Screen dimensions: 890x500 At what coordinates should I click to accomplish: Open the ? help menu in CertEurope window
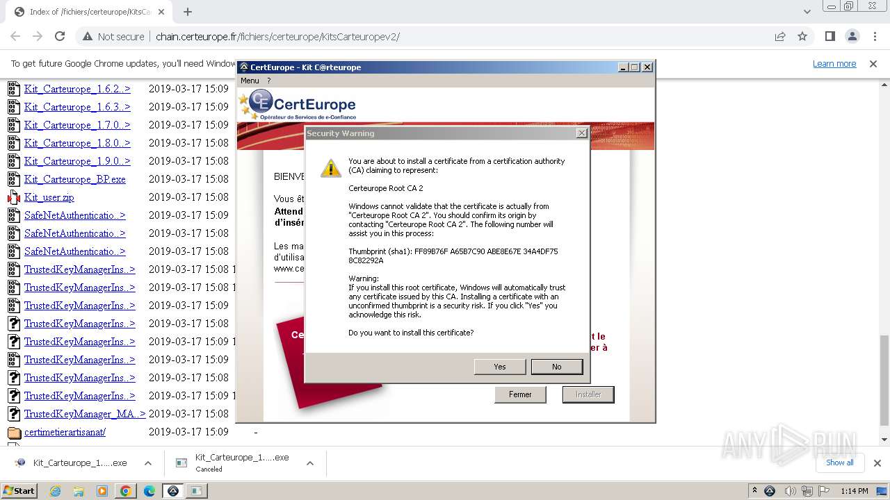click(x=269, y=81)
